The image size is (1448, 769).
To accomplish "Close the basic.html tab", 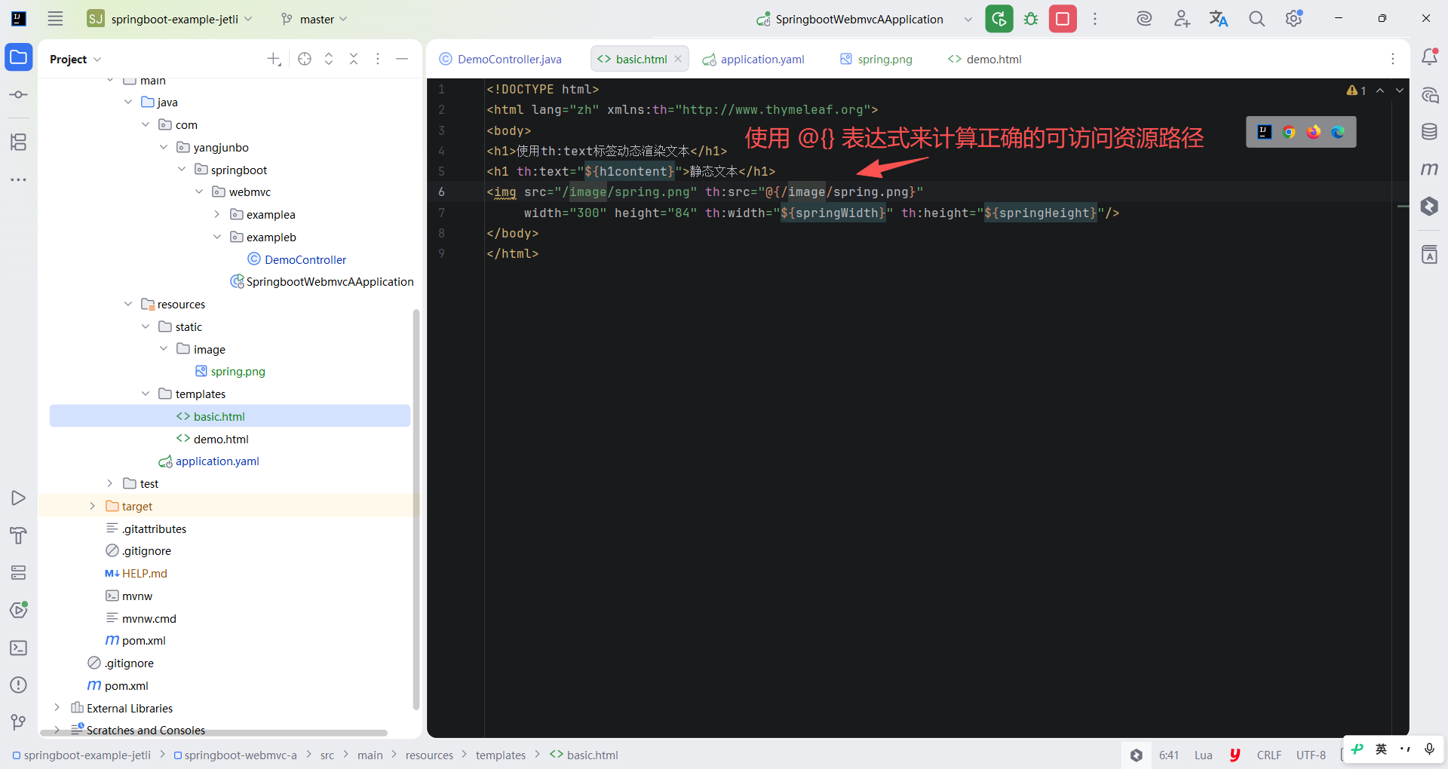I will tap(678, 59).
